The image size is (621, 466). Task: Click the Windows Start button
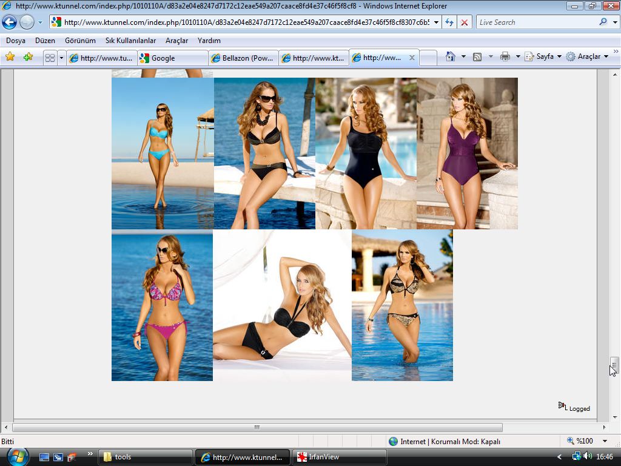click(16, 456)
